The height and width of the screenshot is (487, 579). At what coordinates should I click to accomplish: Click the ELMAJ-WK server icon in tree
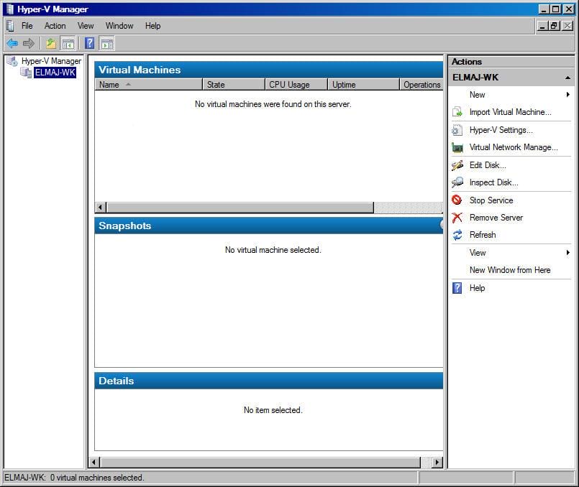pos(26,73)
